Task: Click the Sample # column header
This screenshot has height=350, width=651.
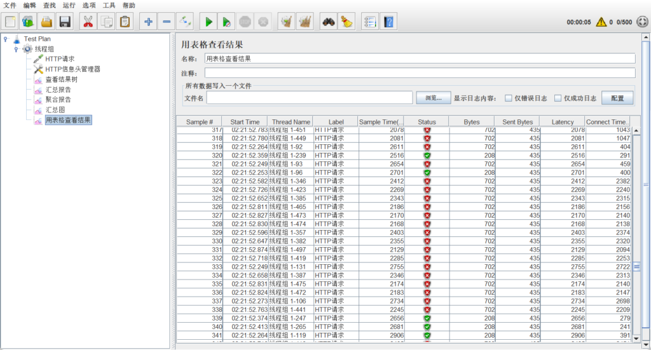Action: pos(199,122)
